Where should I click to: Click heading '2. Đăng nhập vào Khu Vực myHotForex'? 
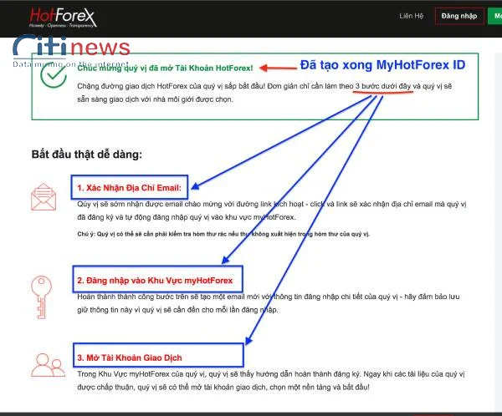point(155,281)
